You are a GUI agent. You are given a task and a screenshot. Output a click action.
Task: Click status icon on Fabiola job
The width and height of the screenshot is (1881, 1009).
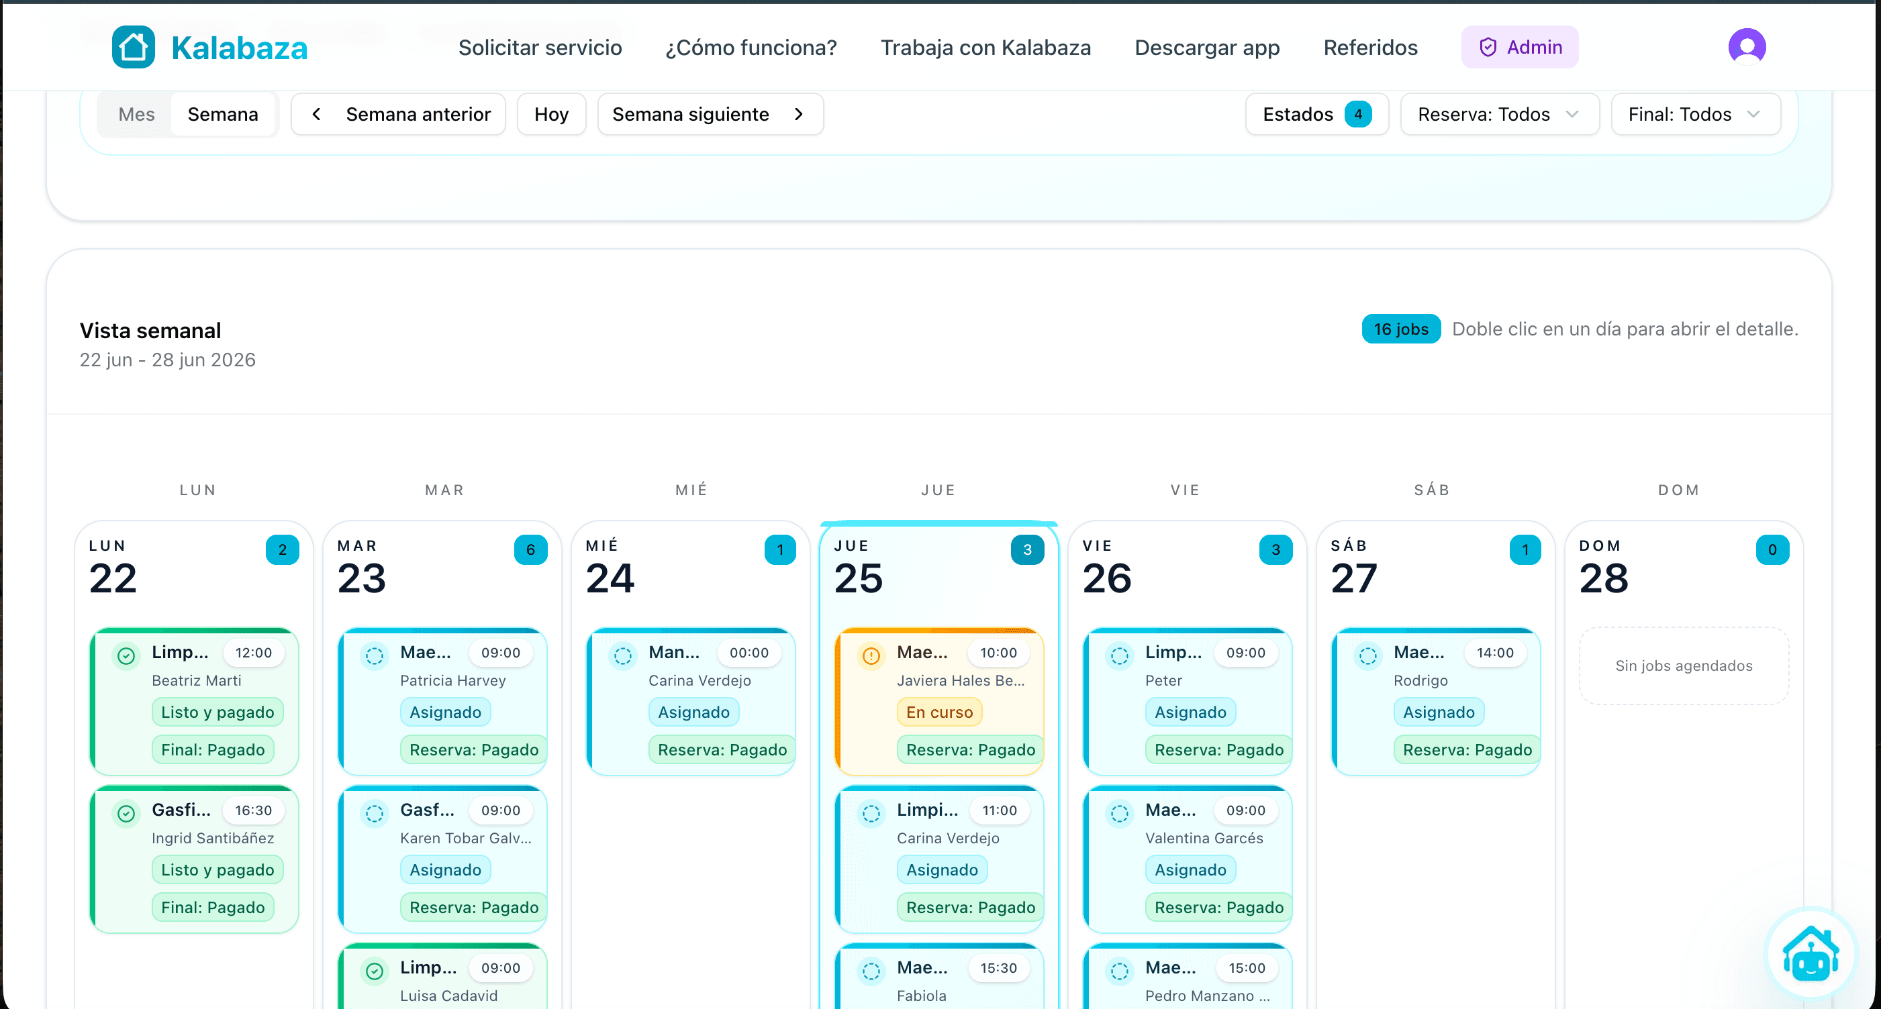point(871,971)
